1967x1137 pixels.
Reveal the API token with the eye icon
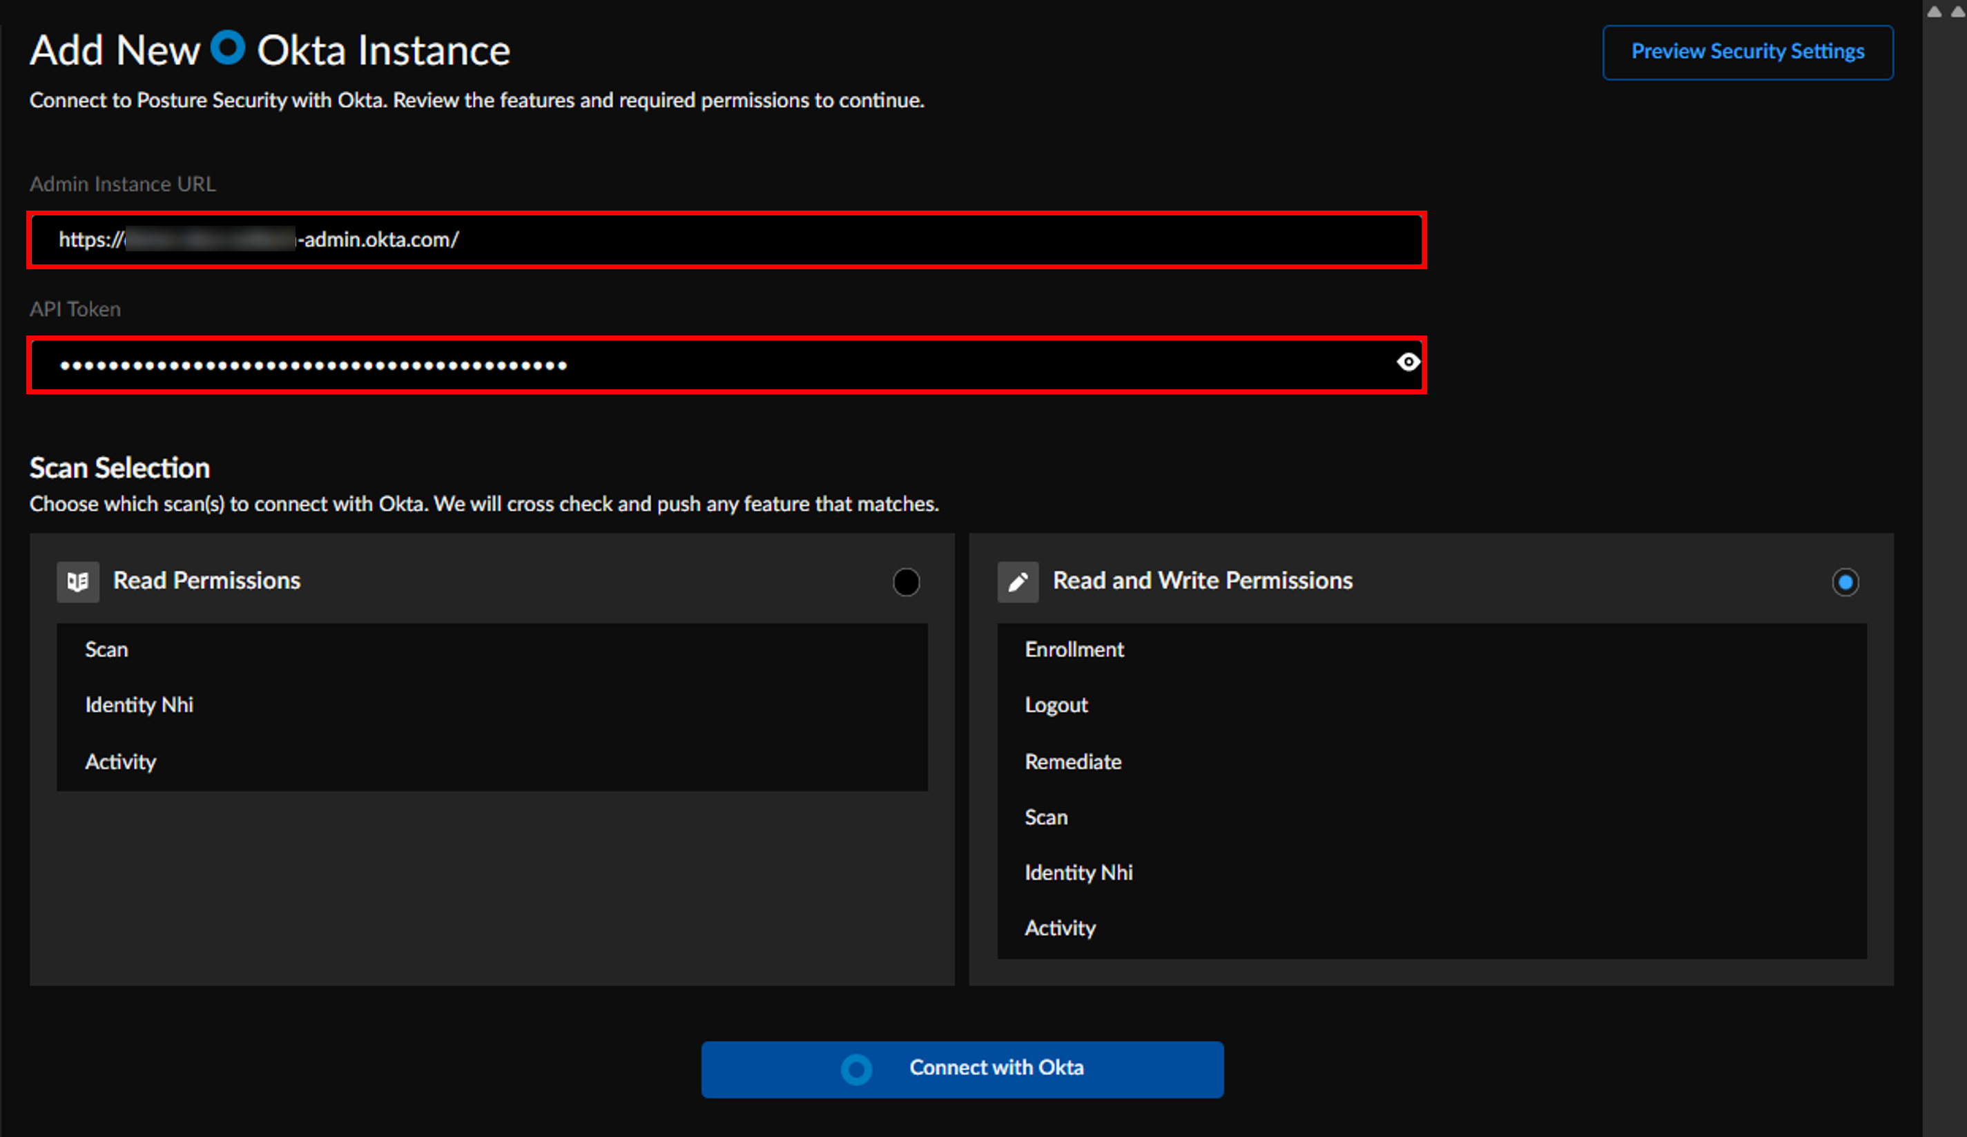[x=1408, y=362]
